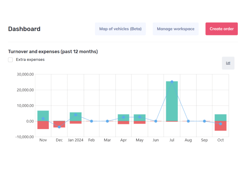Open Map of vehicles (Beta)
The image size is (245, 176).
(120, 29)
